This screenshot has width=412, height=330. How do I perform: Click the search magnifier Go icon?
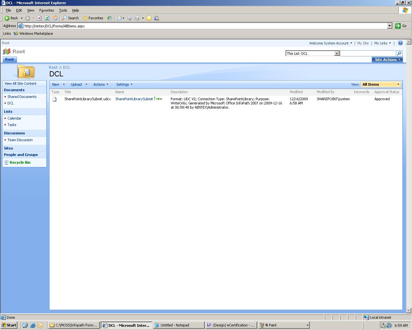399,53
